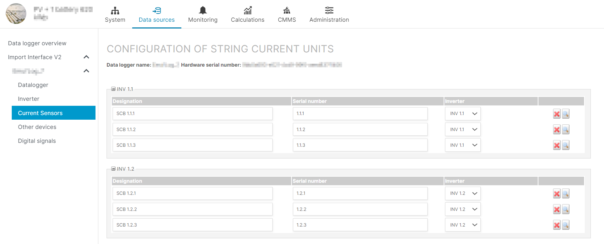Select Current Sensors menu item
This screenshot has height=244, width=604.
(x=53, y=113)
